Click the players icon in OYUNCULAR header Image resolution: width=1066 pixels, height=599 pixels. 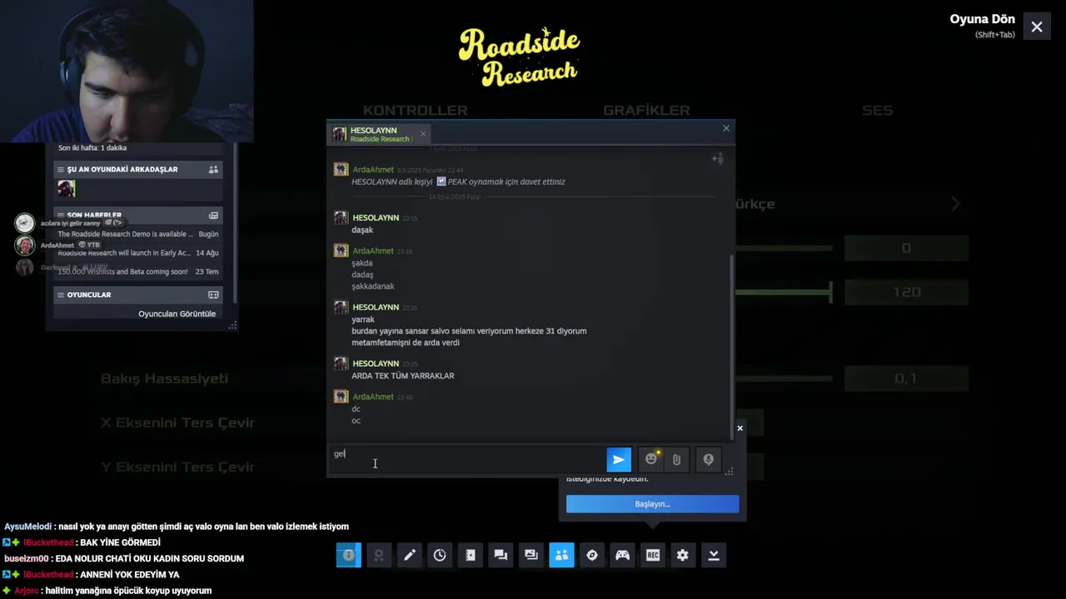click(x=213, y=295)
